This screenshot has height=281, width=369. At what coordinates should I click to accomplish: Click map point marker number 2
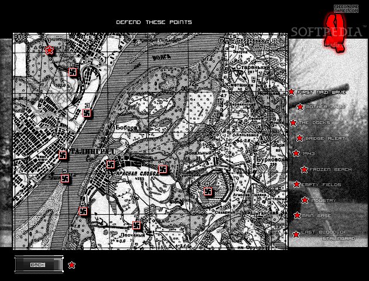(x=73, y=72)
